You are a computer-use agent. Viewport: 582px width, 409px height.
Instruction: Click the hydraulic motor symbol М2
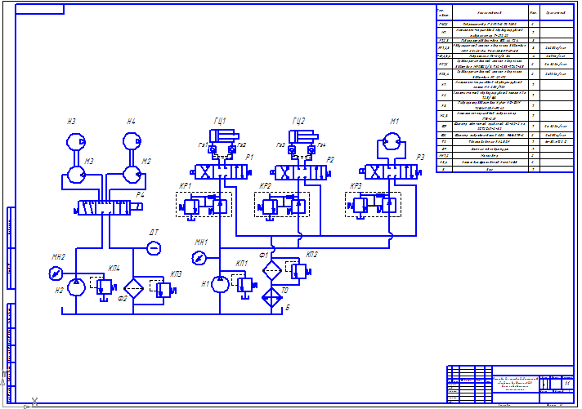tap(132, 174)
